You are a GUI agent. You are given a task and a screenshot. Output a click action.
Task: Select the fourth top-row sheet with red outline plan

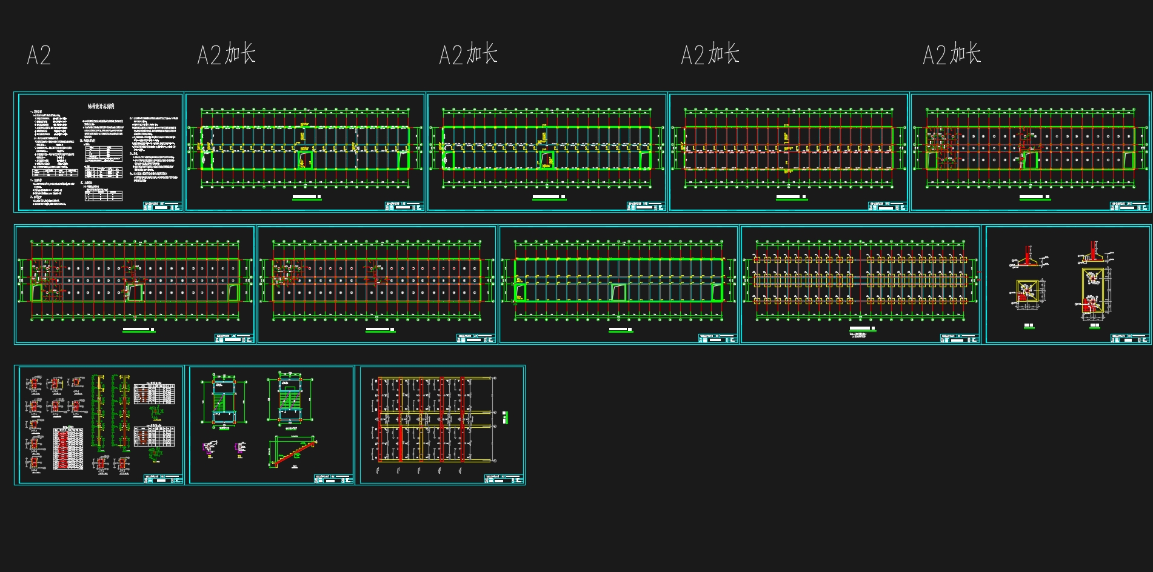789,152
